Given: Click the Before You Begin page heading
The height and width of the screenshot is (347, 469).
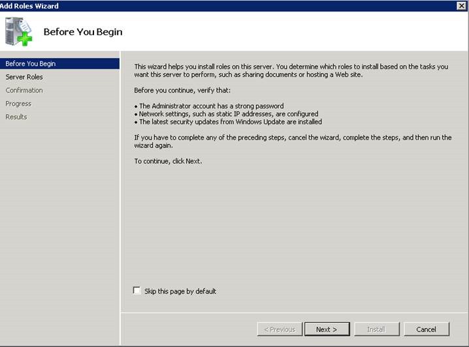Looking at the screenshot, I should pos(83,31).
